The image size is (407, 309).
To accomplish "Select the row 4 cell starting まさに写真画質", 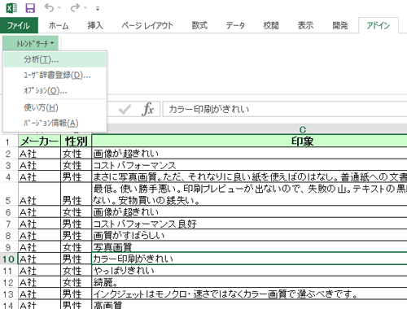I will click(x=249, y=176).
